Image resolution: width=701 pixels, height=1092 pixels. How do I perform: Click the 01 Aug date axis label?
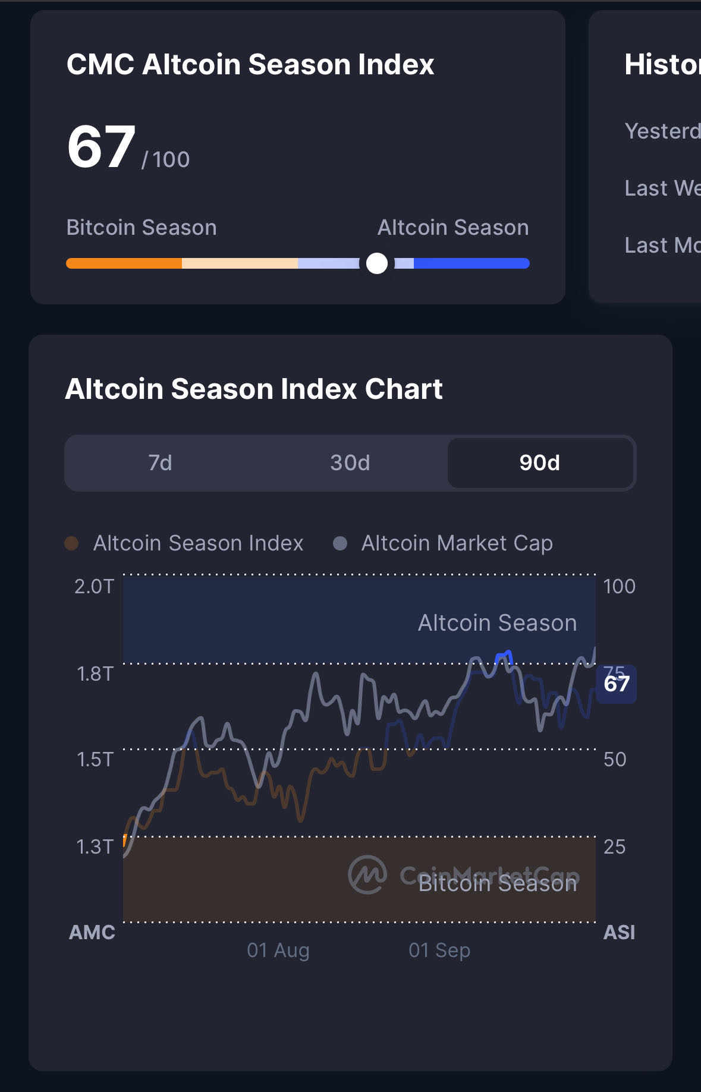(x=278, y=950)
